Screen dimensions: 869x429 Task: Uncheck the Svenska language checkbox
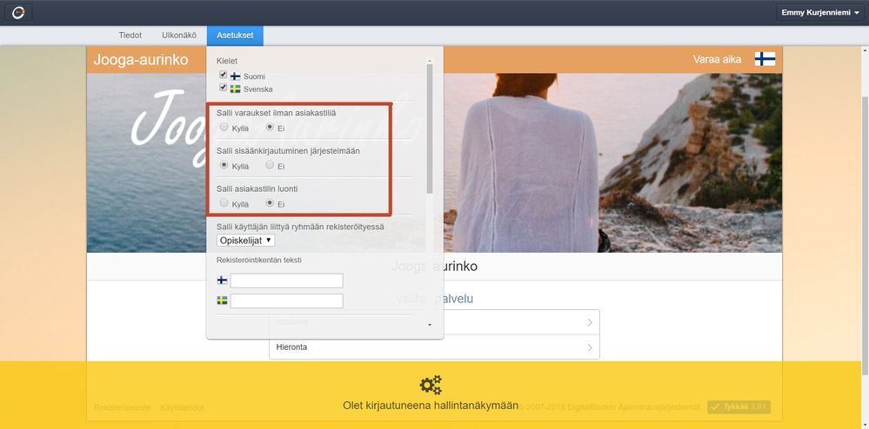coord(224,88)
